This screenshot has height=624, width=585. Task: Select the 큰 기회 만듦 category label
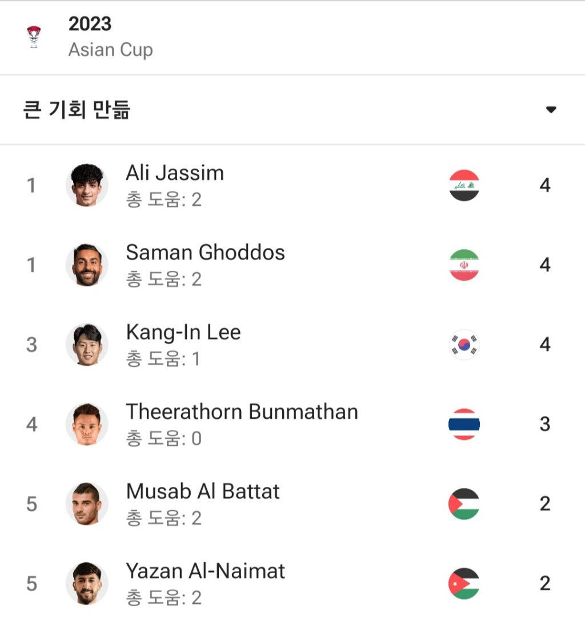click(x=77, y=110)
